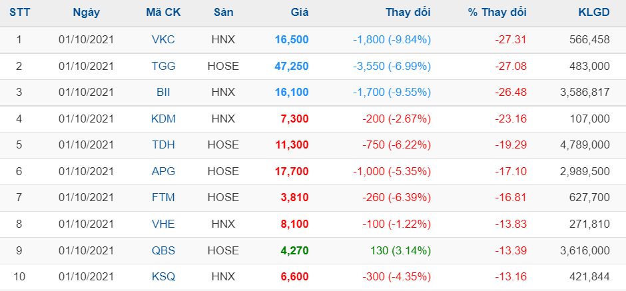This screenshot has height=291, width=626.
Task: Select the KDM ticker link
Action: [x=163, y=119]
